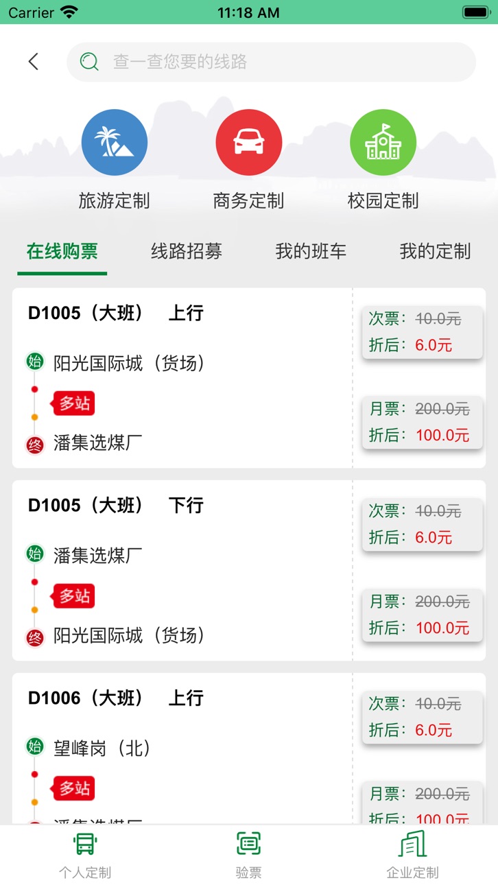
Task: Expand 多站 stops on D1005 下行
Action: 74,596
